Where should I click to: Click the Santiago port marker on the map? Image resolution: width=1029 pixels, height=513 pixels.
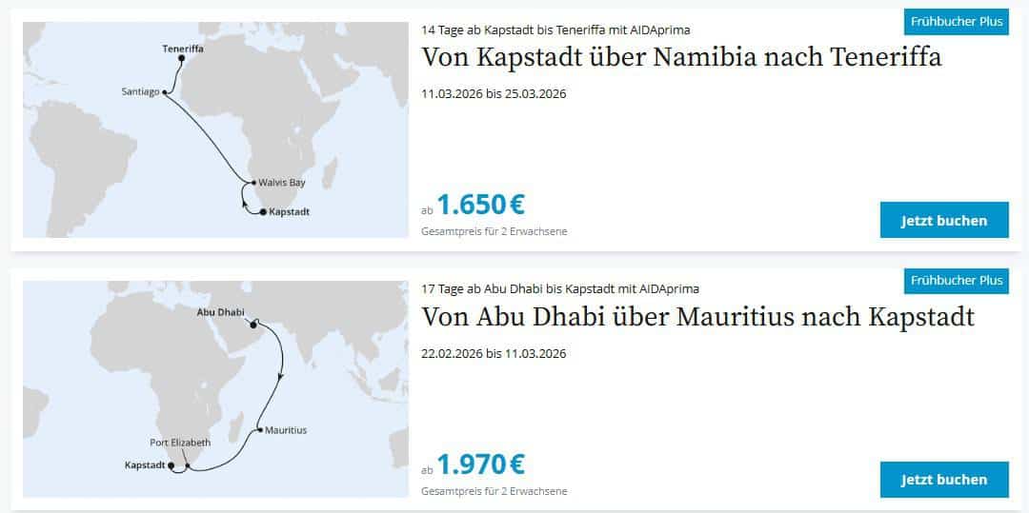[165, 92]
